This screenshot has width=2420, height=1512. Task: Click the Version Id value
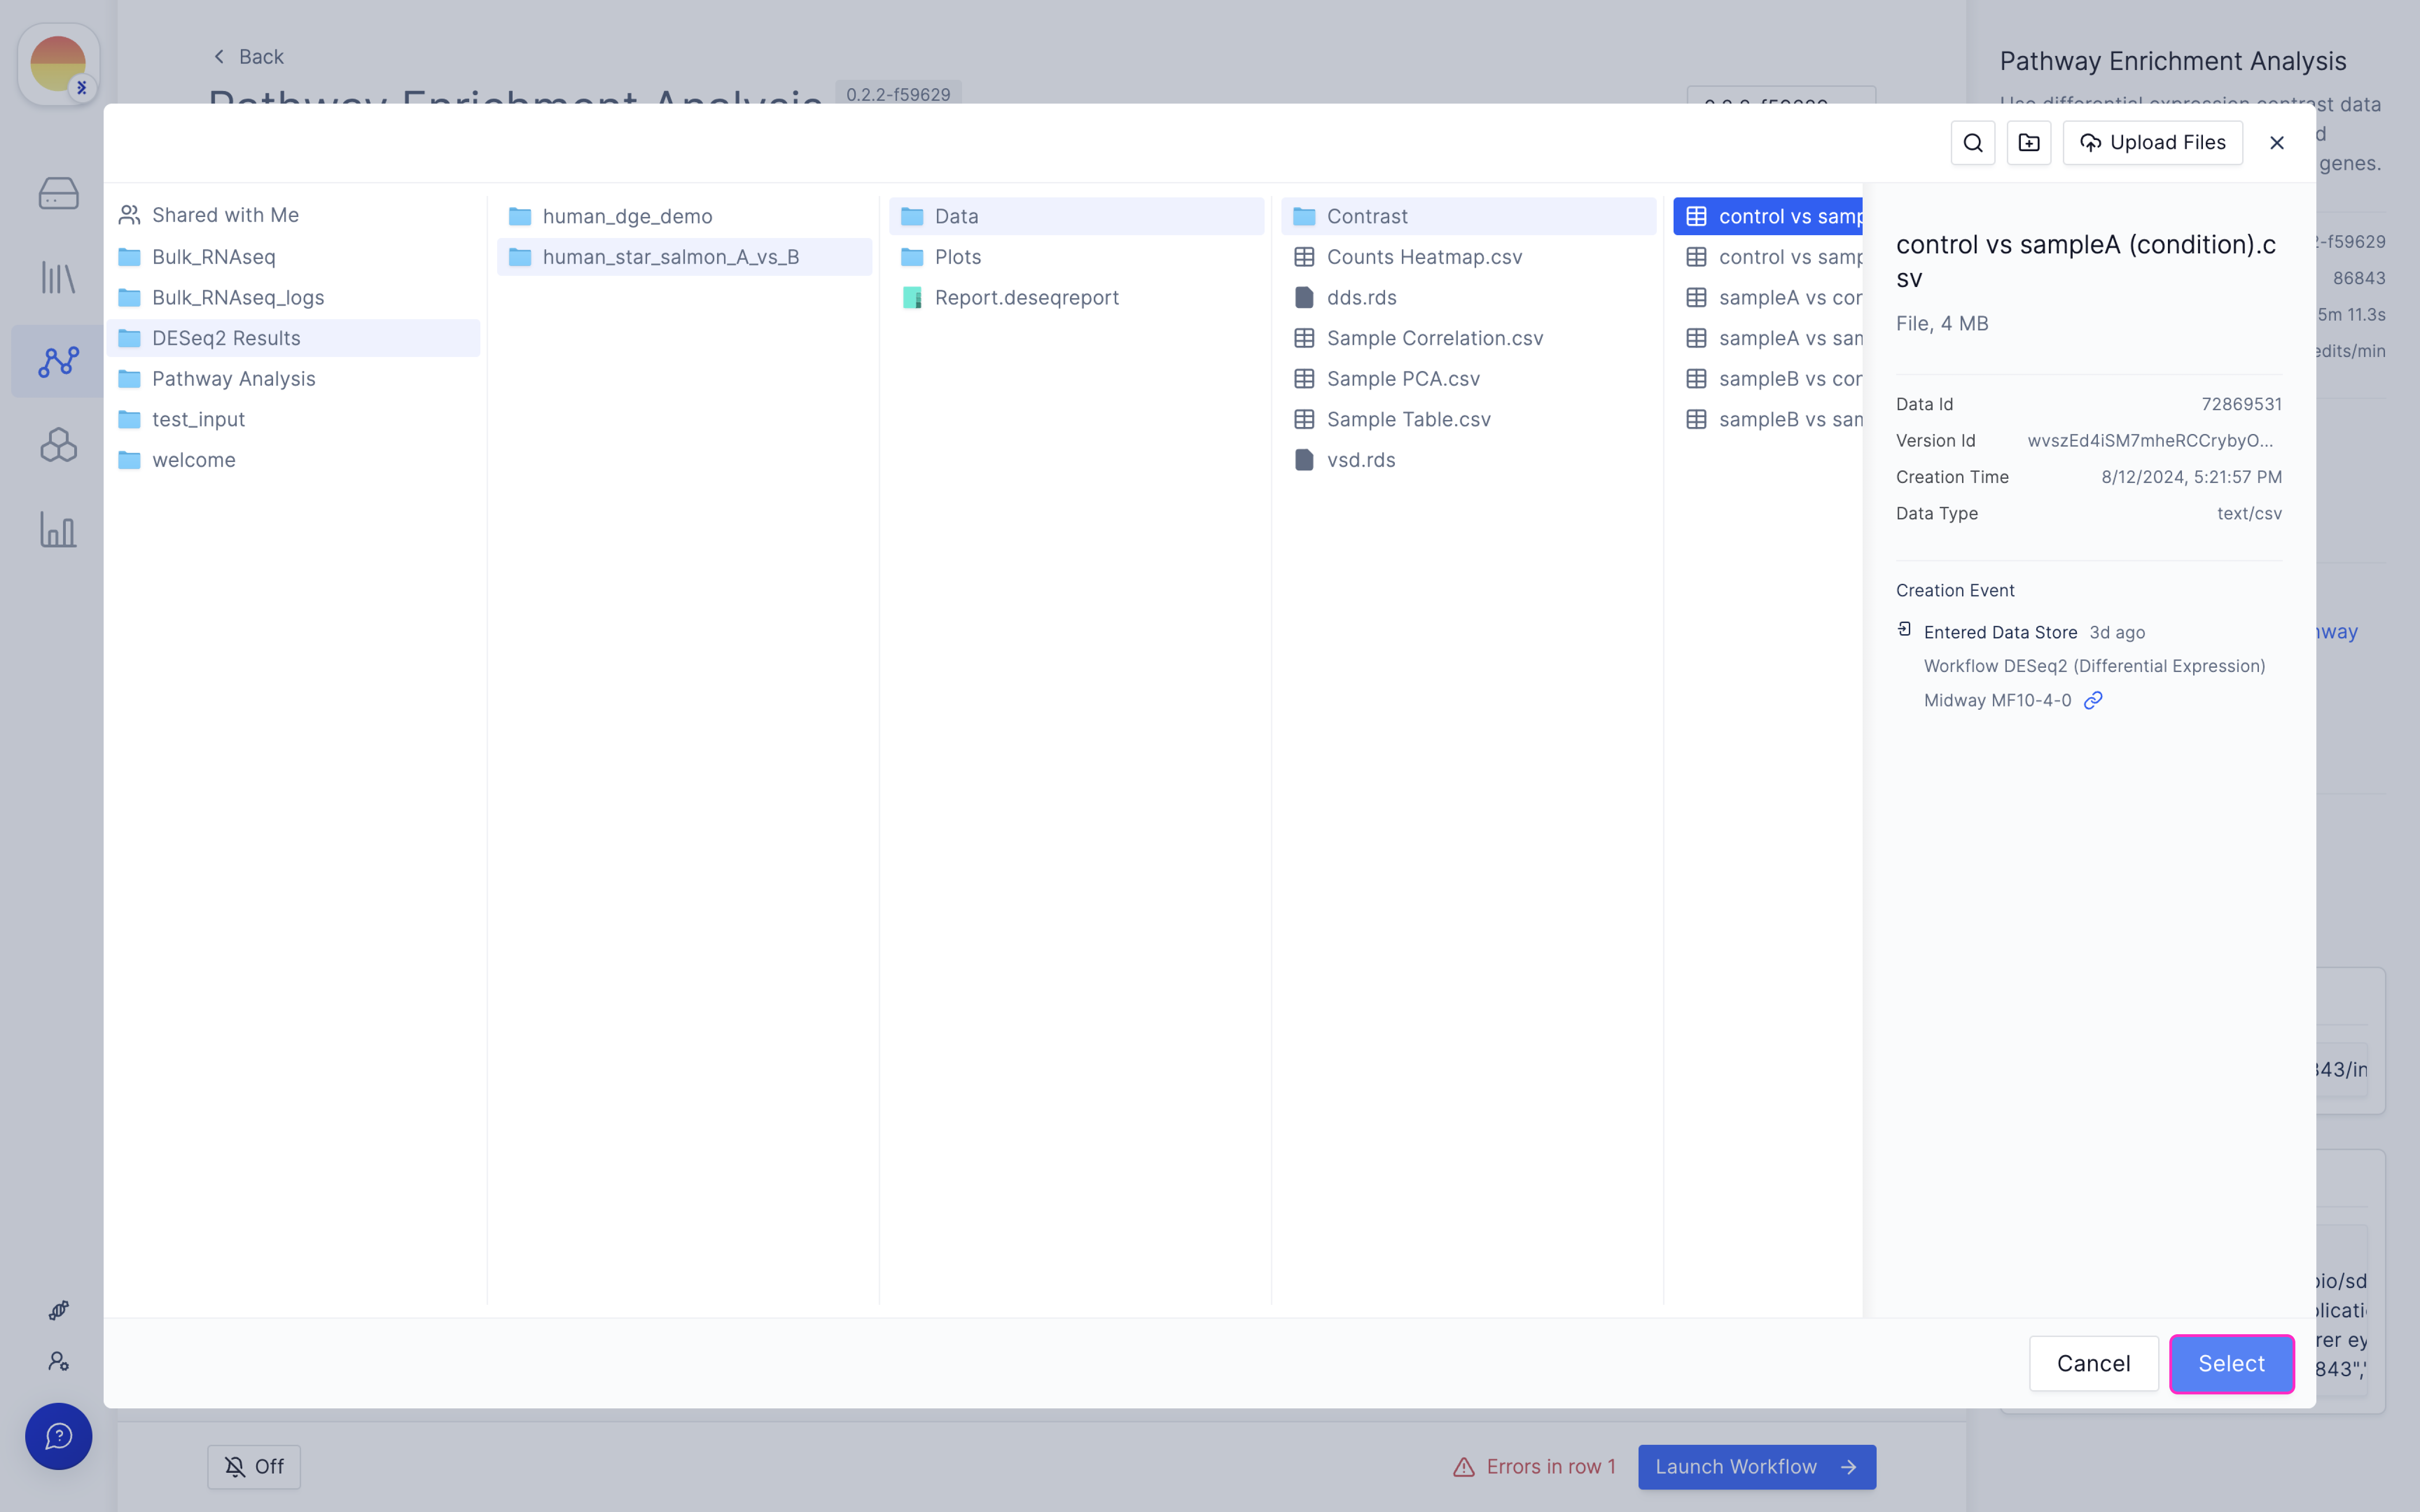click(x=2150, y=441)
